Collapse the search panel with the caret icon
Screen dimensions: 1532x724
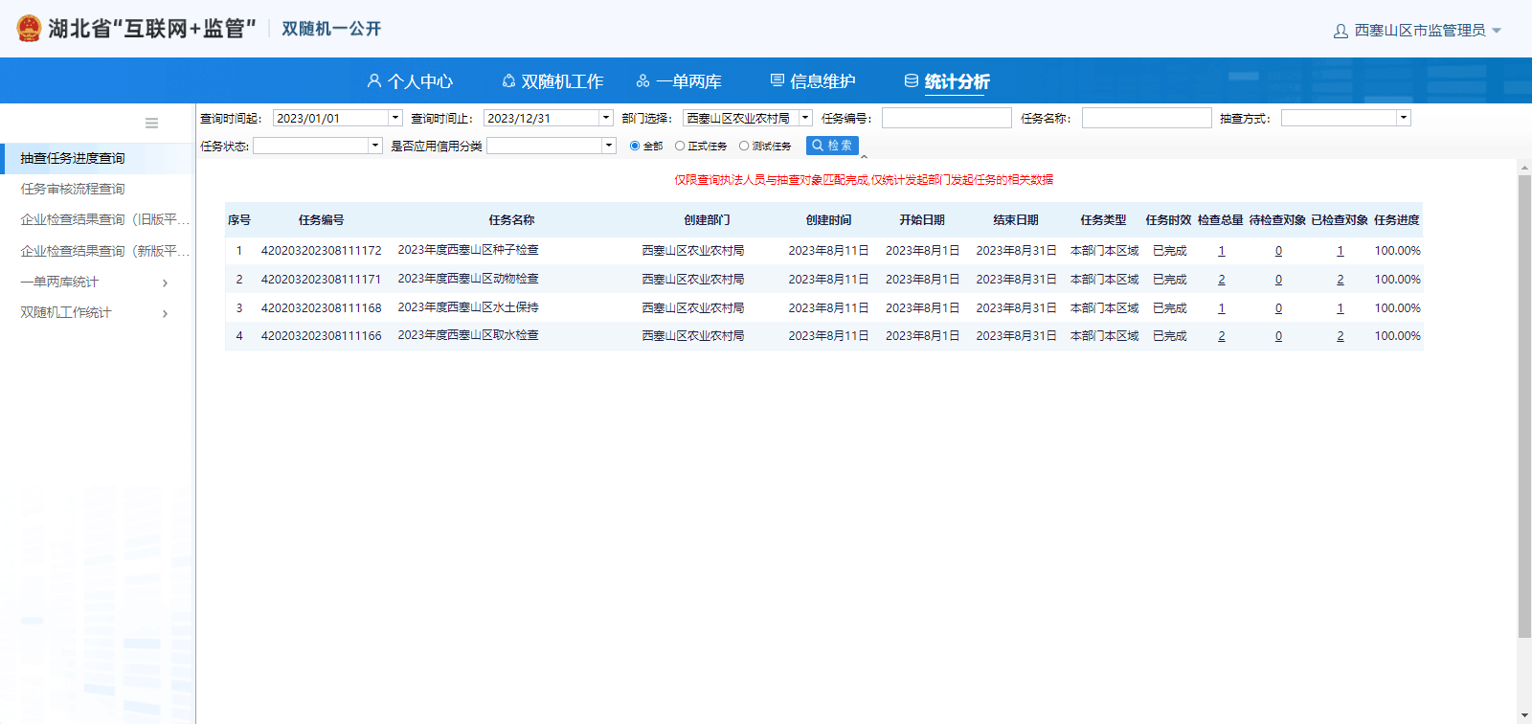(864, 157)
